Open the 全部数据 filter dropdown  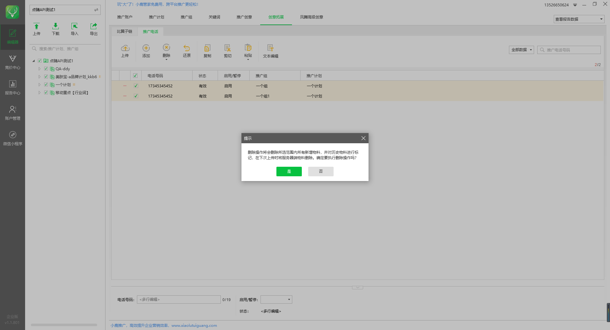(x=521, y=50)
